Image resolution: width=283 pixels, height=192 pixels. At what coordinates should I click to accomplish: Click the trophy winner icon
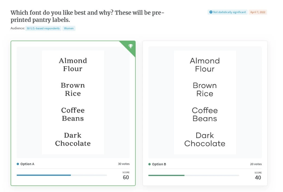pos(130,46)
